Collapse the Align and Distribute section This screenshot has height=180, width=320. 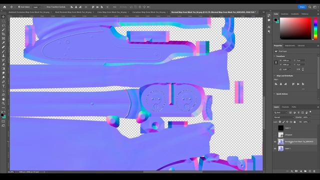[274, 75]
